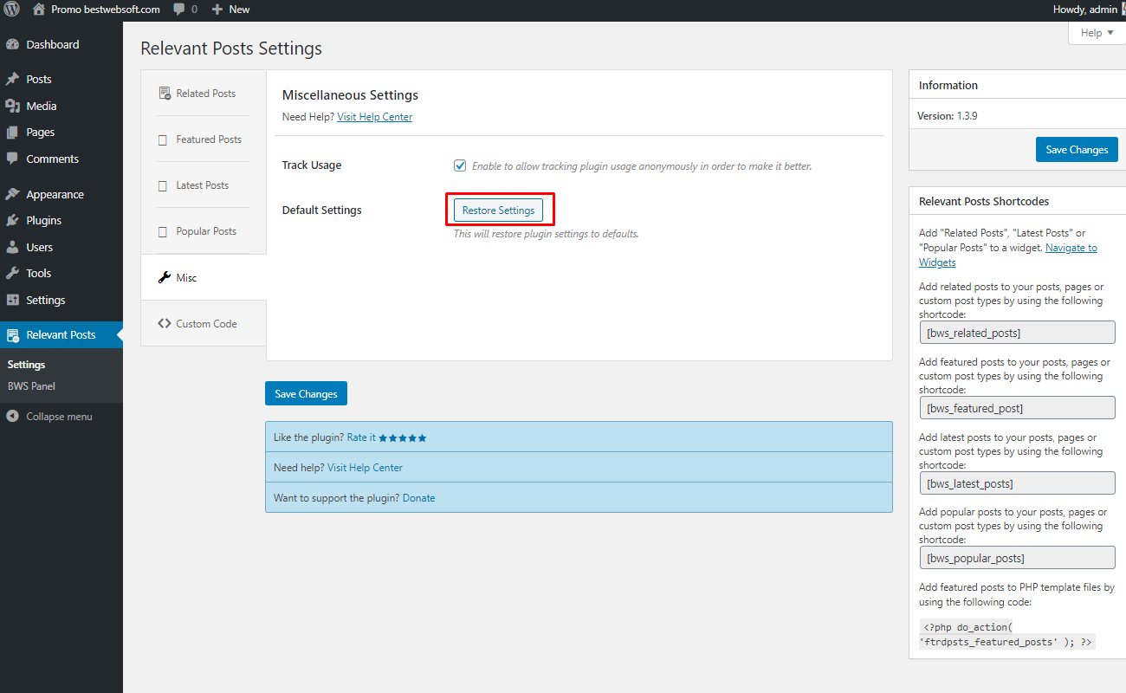Click the Version: 1.3.9 text
The height and width of the screenshot is (693, 1126).
coord(948,115)
